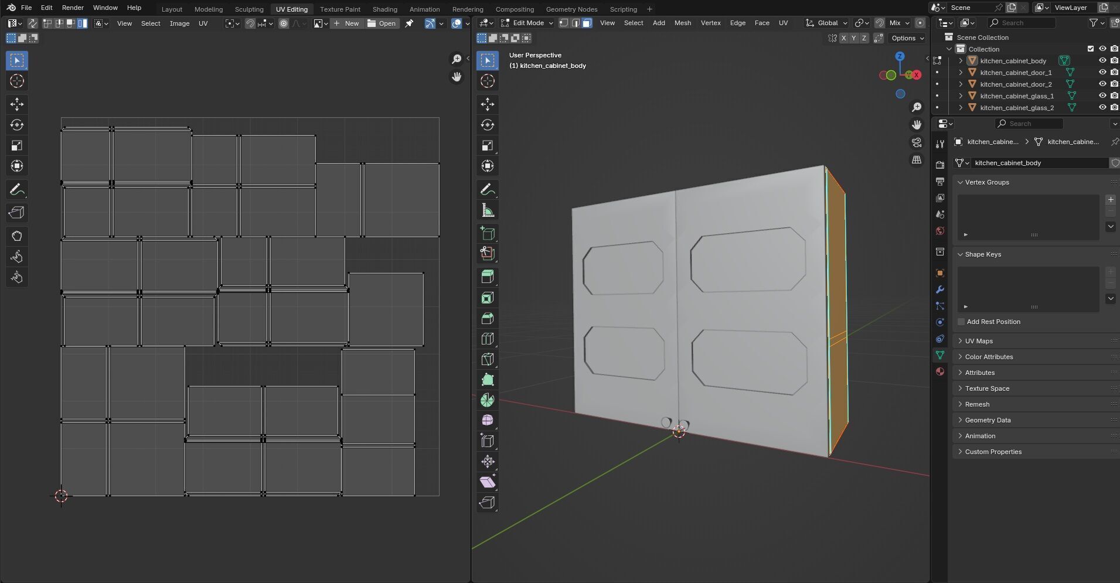
Task: Select the UV editor Rip Region tool
Action: pos(16,213)
